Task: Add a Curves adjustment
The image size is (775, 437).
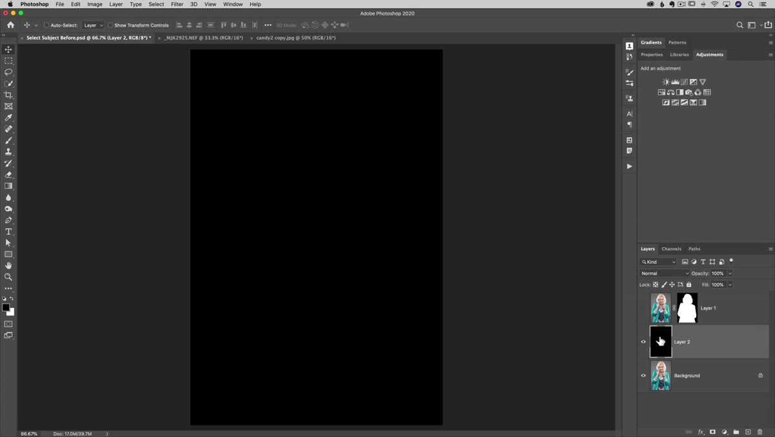Action: coord(684,82)
